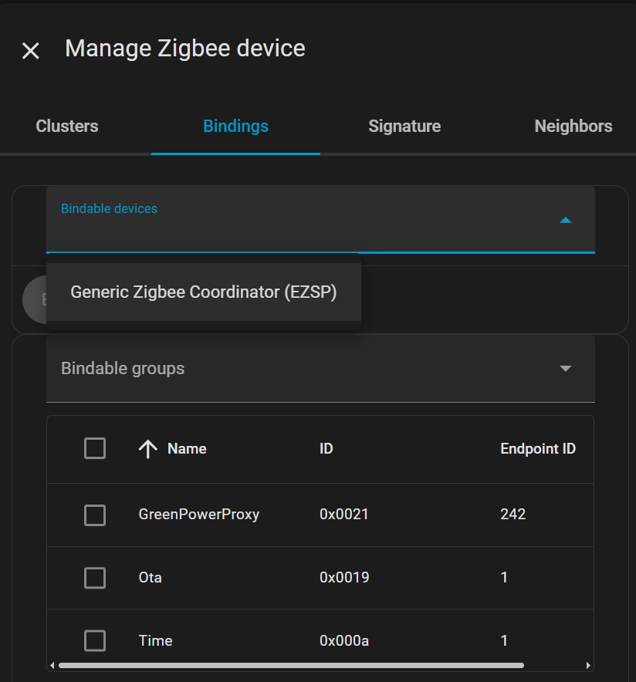Select Generic Zigbee Coordinator (EZSP) option

204,292
